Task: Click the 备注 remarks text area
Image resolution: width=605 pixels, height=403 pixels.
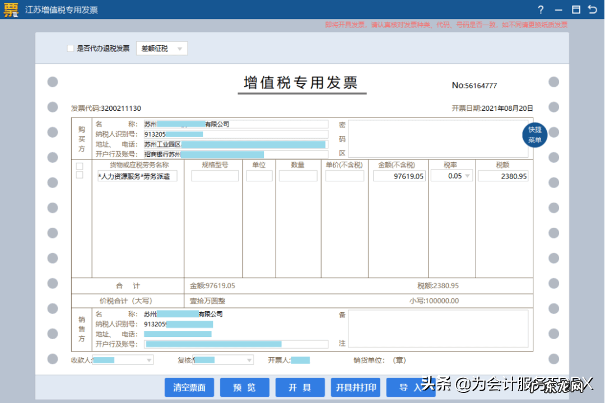Action: pyautogui.click(x=439, y=329)
